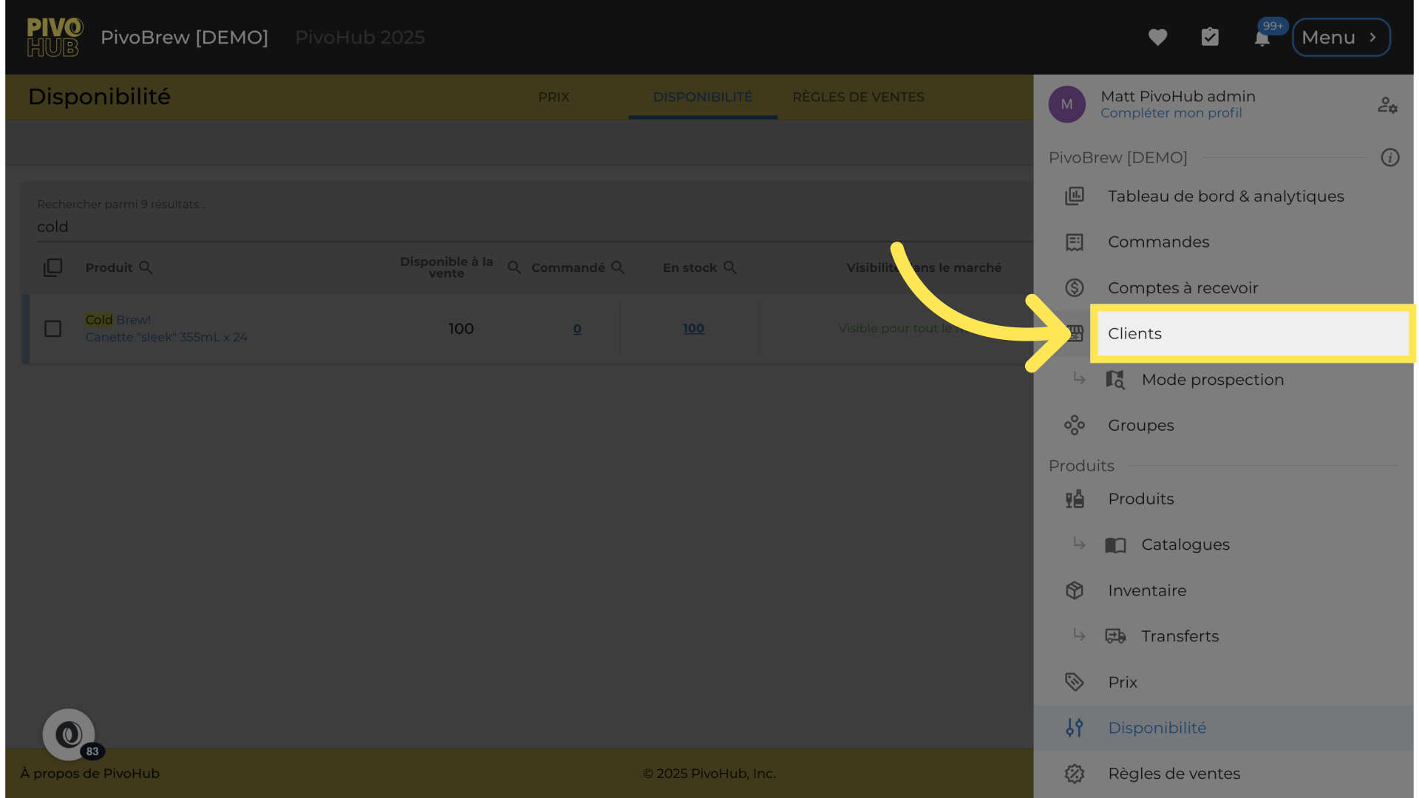Click the user settings icon beside profile
The image size is (1419, 798).
[1387, 105]
